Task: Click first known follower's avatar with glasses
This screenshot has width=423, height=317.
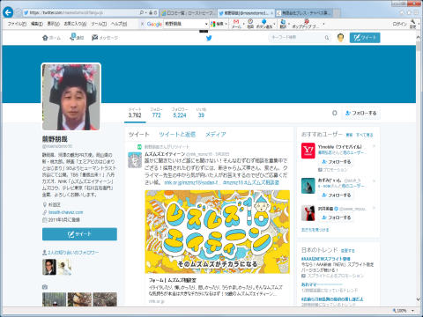Action: 49,267
